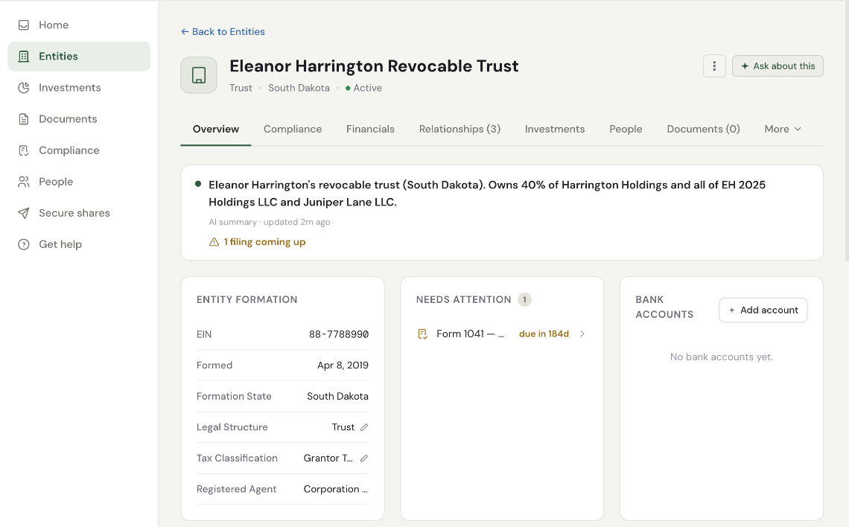The width and height of the screenshot is (849, 527).
Task: Open Secure shares paper plane icon
Action: 24,213
